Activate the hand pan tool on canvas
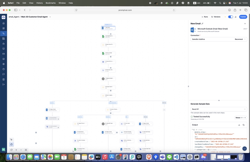This screenshot has width=250, height=162. click(11, 145)
